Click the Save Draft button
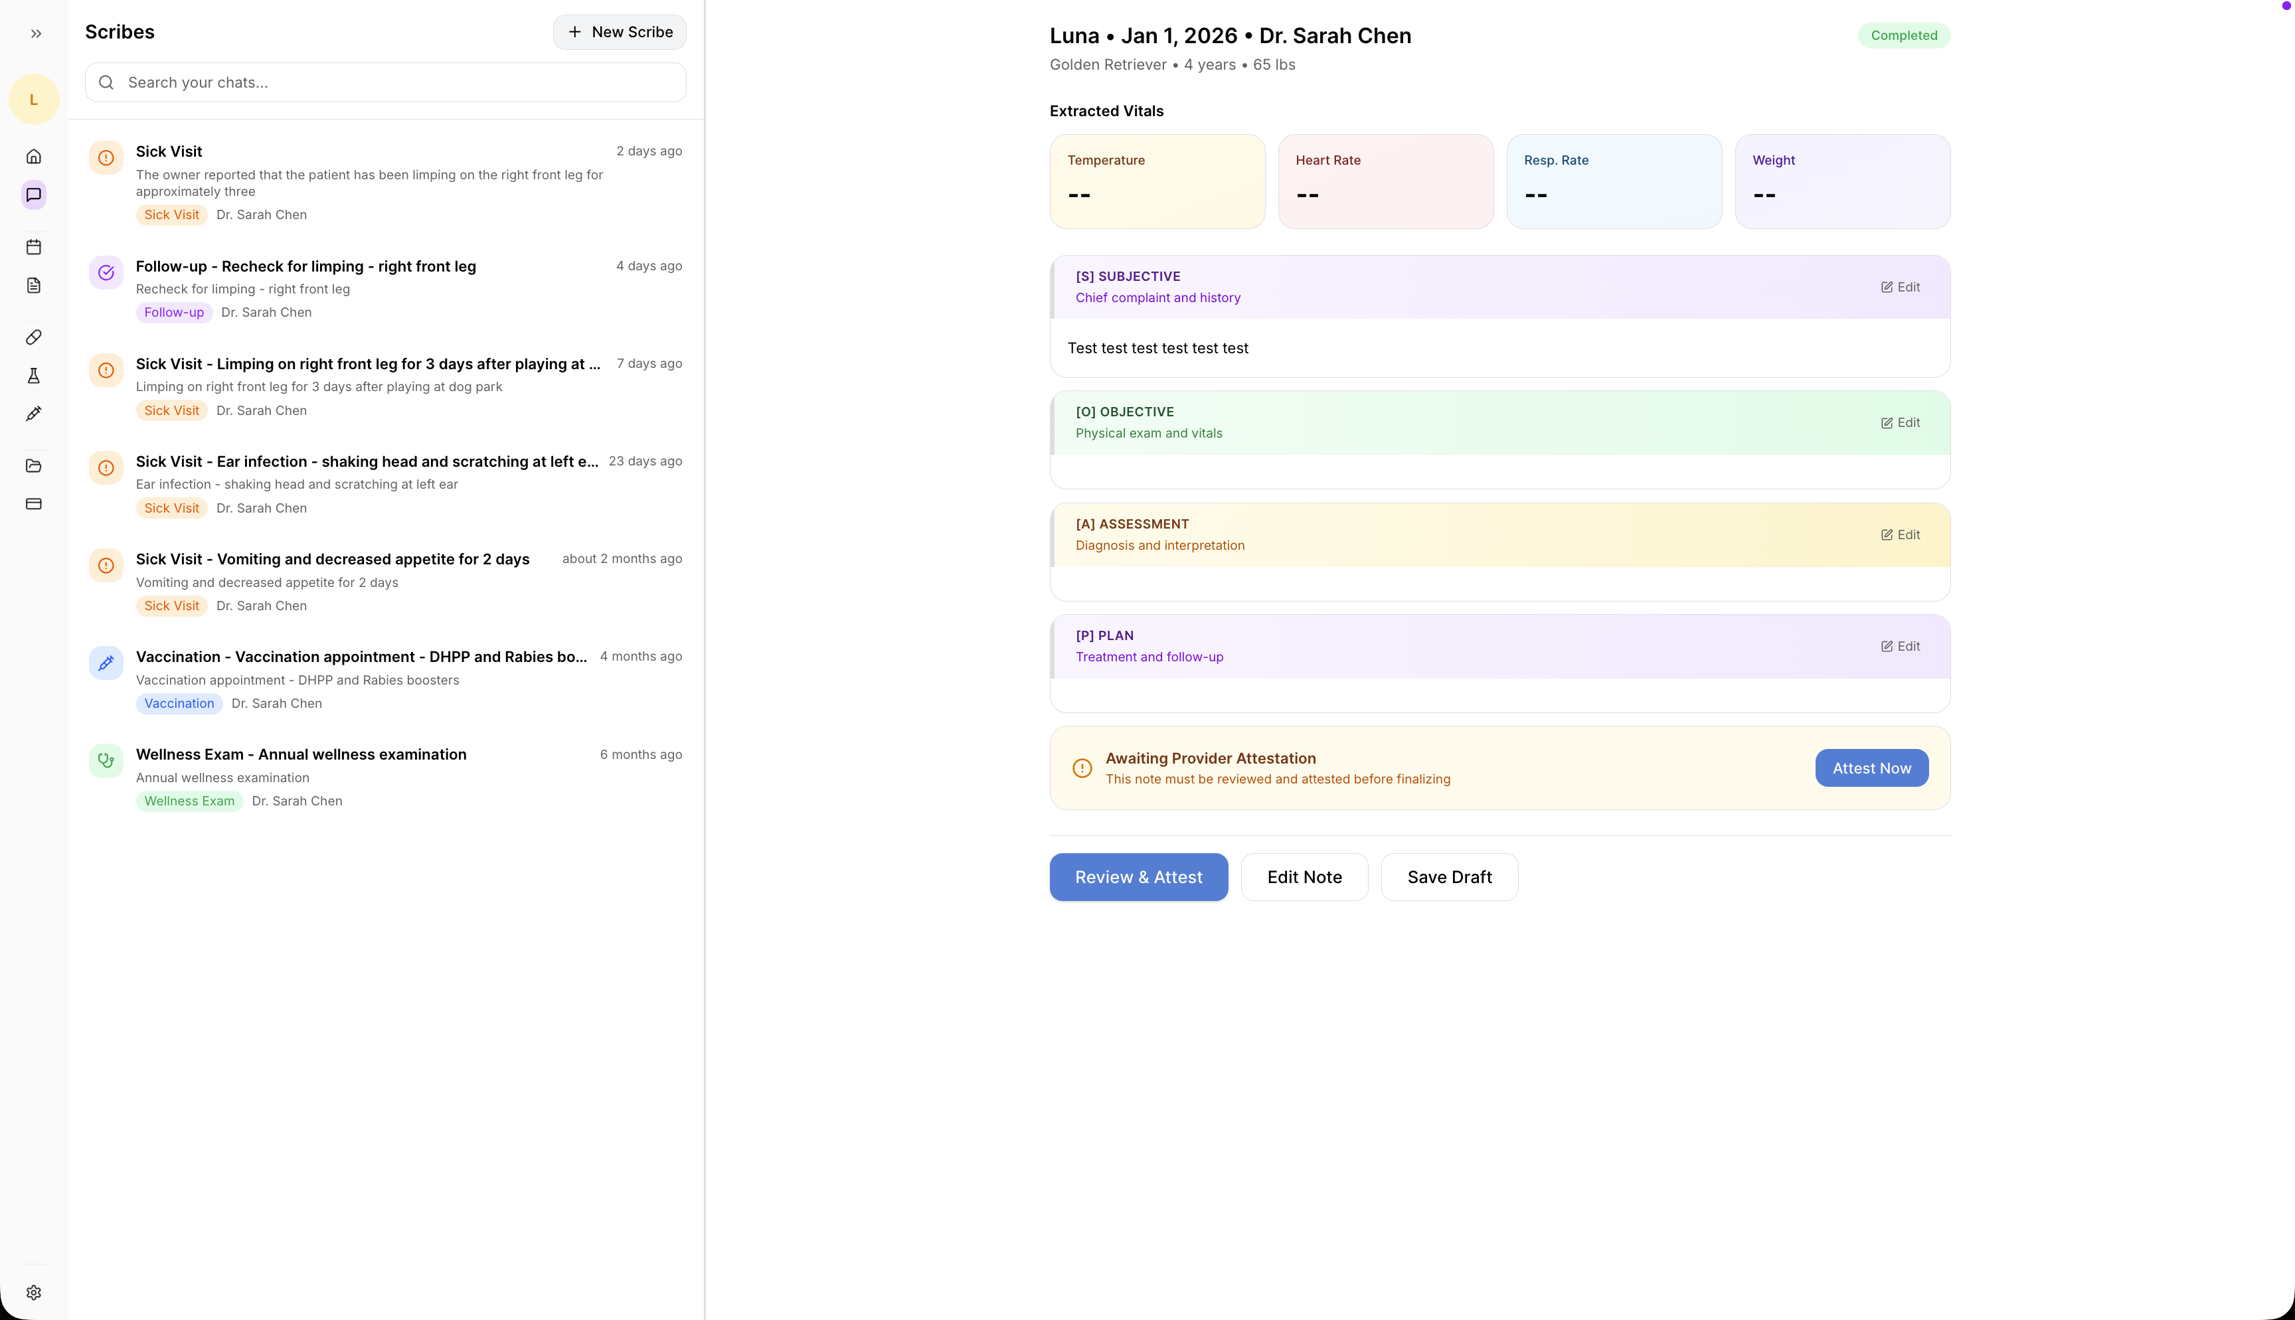The width and height of the screenshot is (2295, 1320). click(x=1448, y=876)
